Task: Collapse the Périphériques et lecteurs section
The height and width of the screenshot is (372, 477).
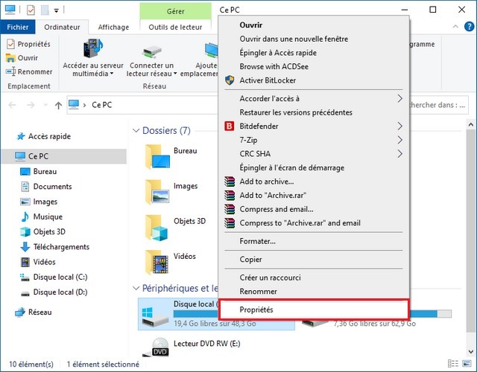Action: 136,288
